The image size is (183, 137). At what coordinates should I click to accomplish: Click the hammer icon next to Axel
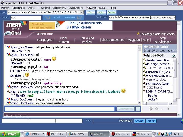coord(9,91)
